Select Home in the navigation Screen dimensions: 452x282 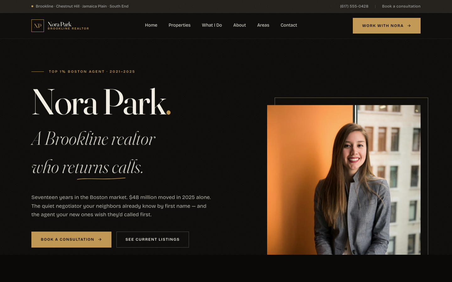(151, 25)
